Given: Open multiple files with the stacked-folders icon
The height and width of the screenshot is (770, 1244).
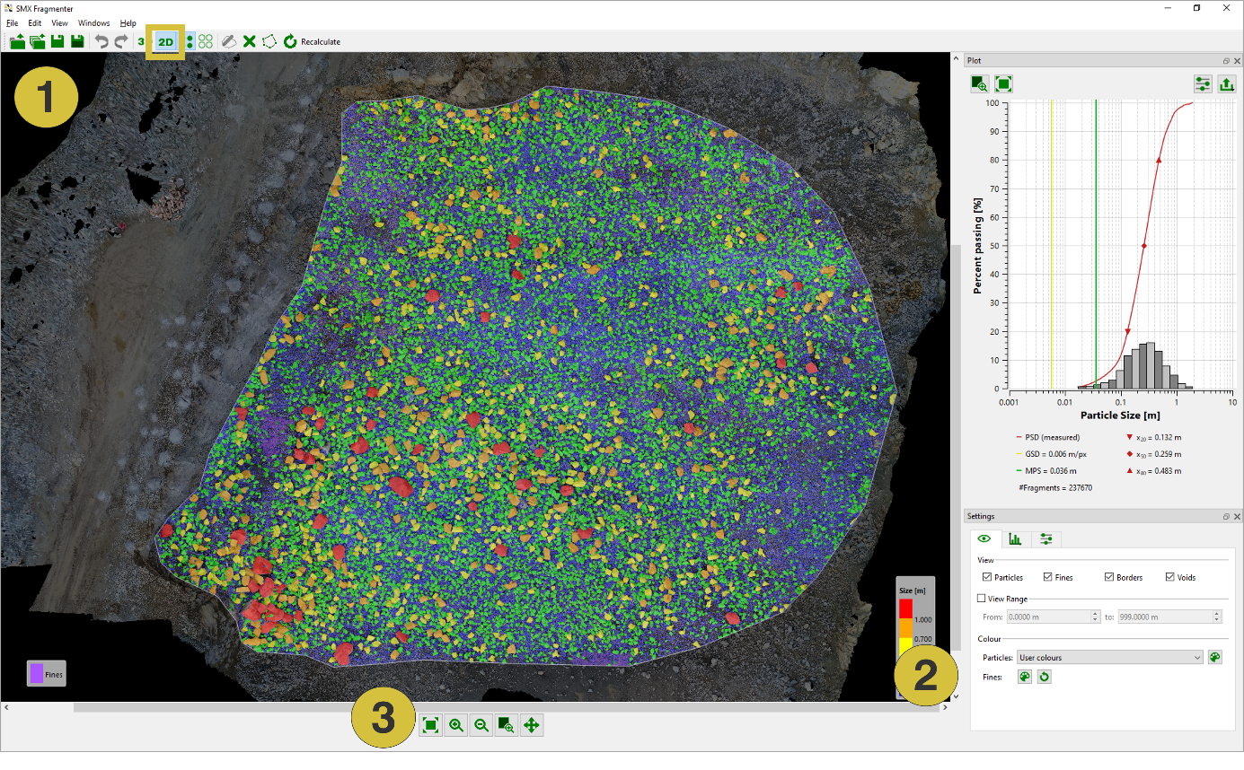Looking at the screenshot, I should [37, 41].
